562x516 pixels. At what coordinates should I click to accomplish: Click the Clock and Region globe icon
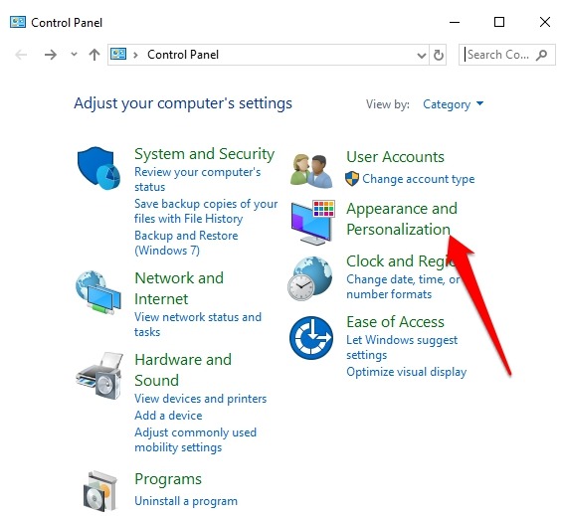point(310,278)
